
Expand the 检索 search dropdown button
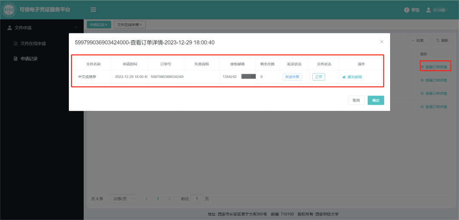[418, 41]
